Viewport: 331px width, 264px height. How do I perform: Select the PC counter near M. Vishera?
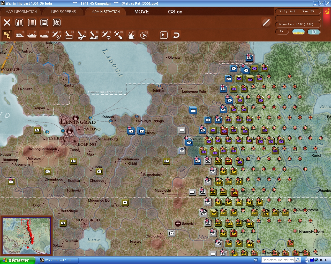[125, 202]
